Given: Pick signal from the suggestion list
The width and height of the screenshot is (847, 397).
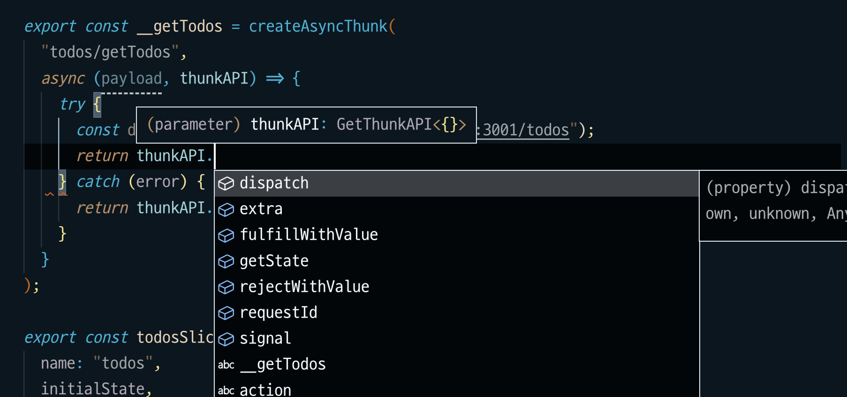Looking at the screenshot, I should pyautogui.click(x=457, y=339).
